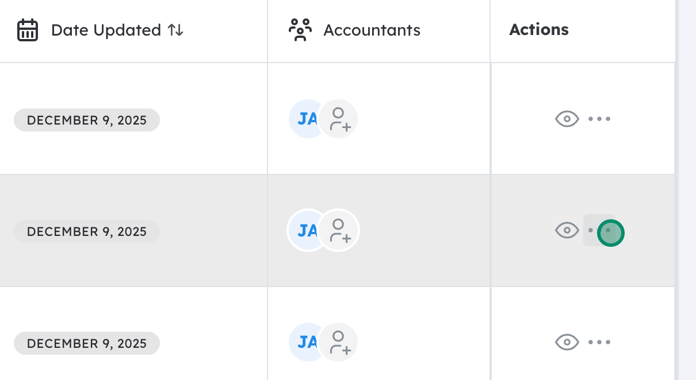The height and width of the screenshot is (380, 696).
Task: Open the ellipsis actions menu in the first row
Action: pos(599,118)
